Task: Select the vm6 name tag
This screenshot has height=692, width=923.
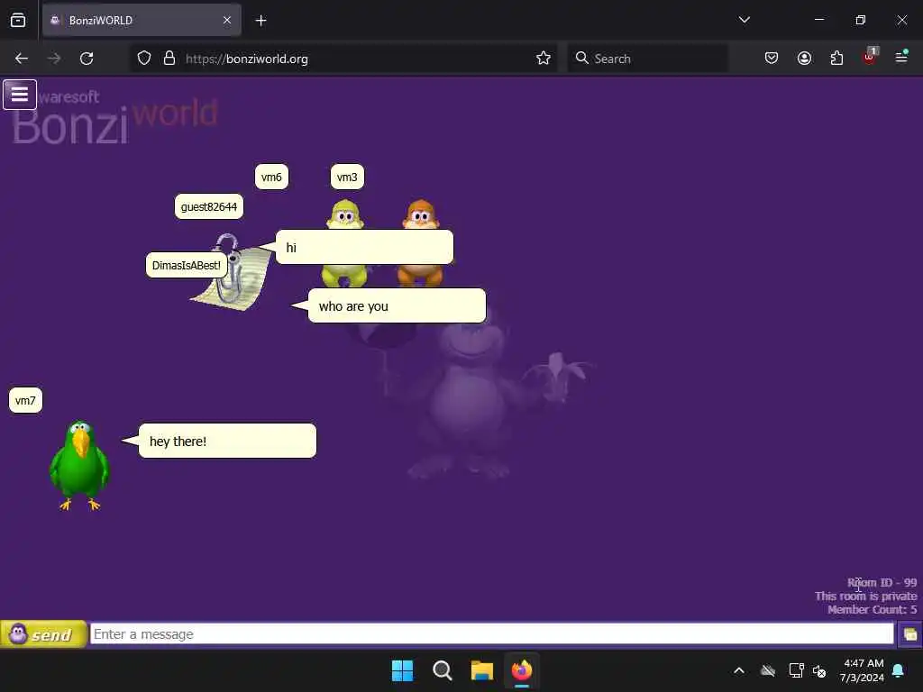Action: (271, 178)
